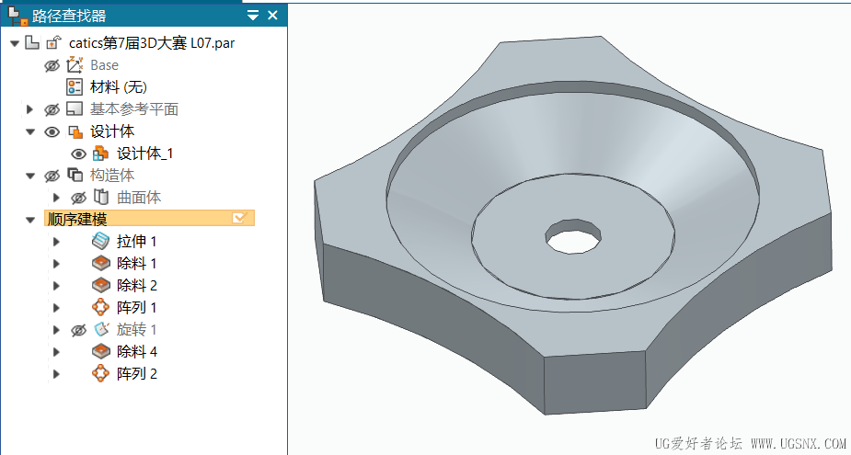
Task: Expand the 阵列 1 feature
Action: pyautogui.click(x=56, y=308)
